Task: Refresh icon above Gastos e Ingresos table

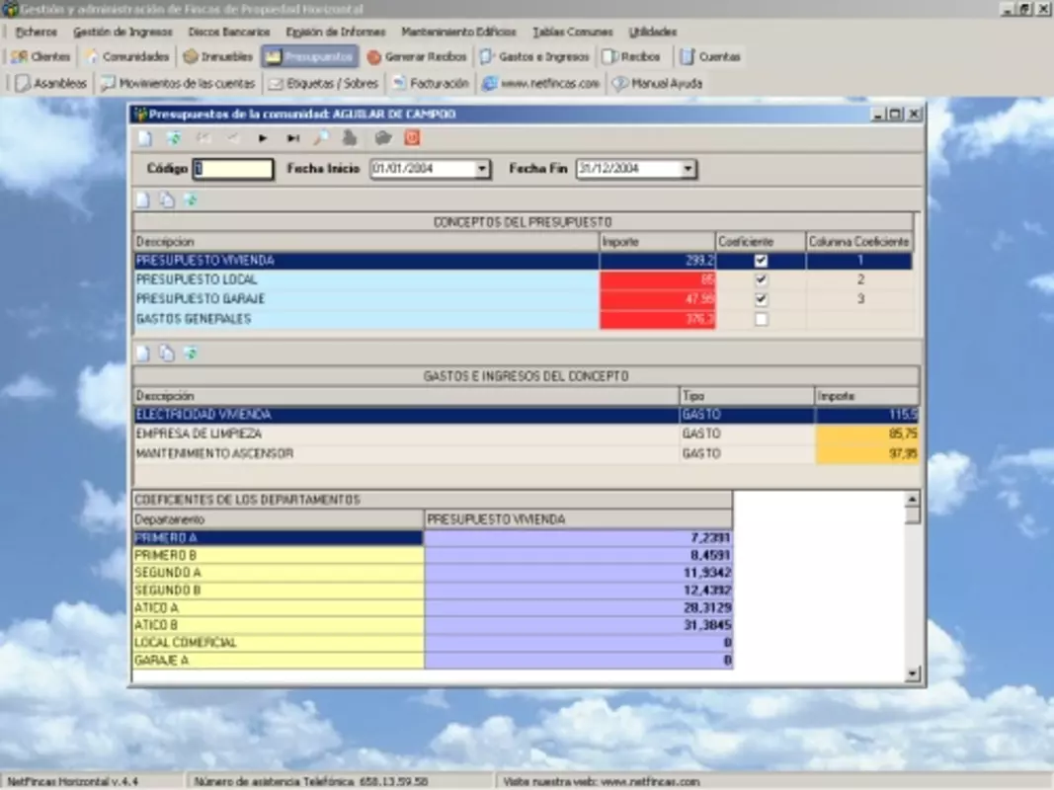Action: click(x=191, y=355)
